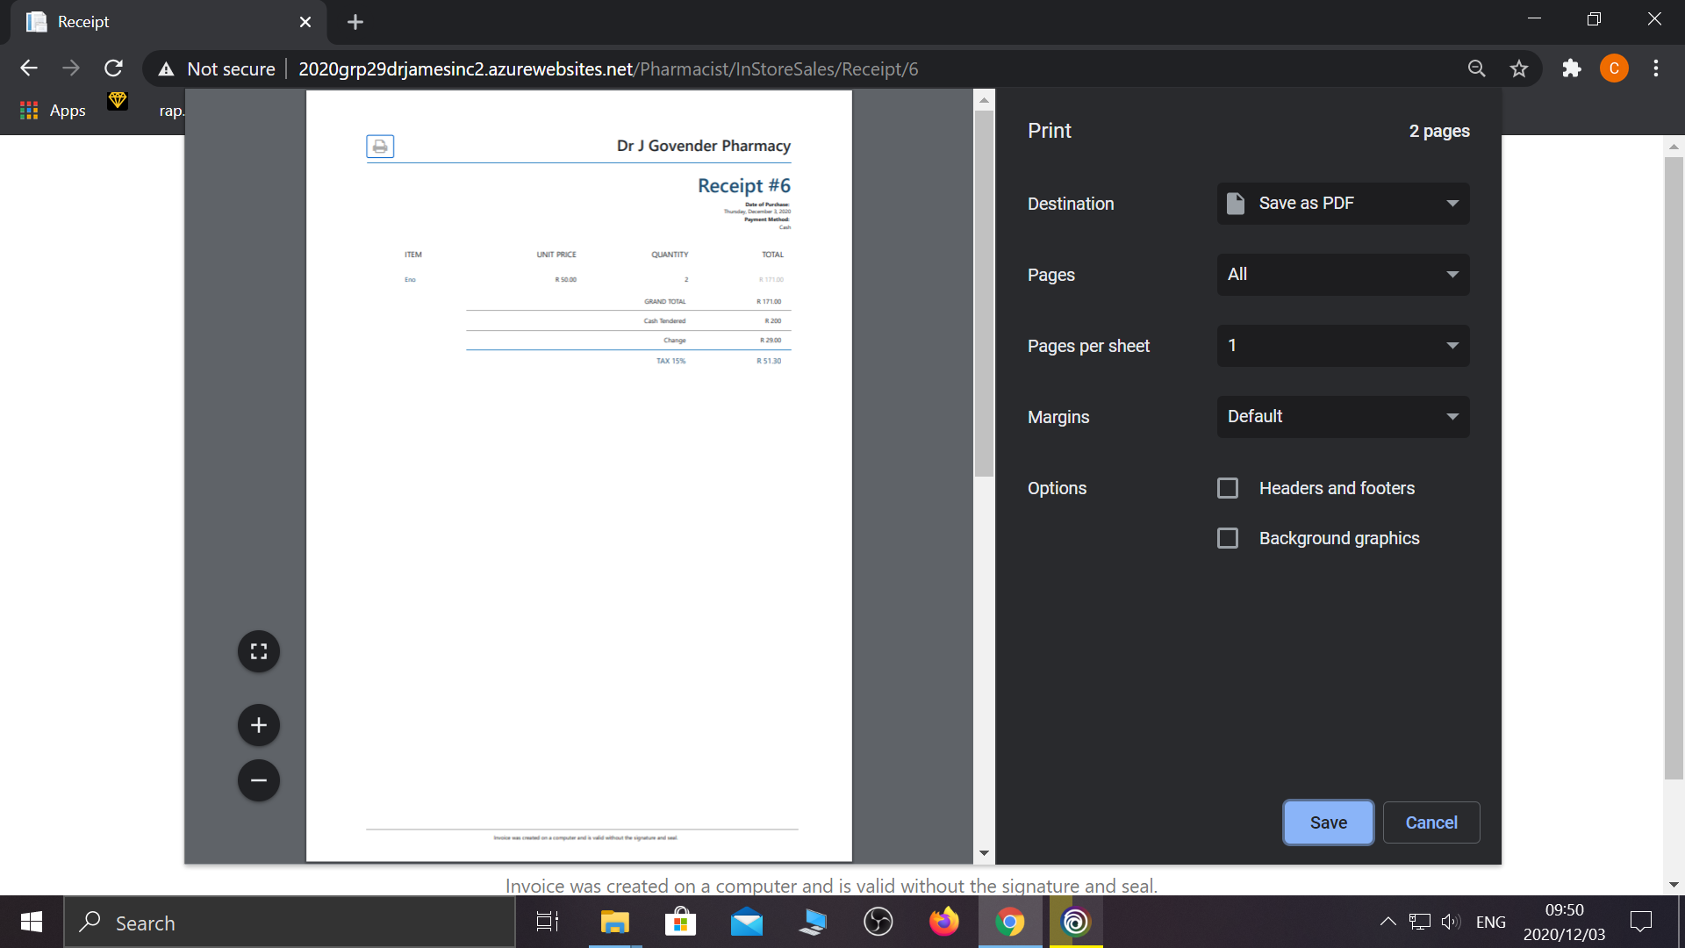Image resolution: width=1685 pixels, height=948 pixels.
Task: Bookmark this page with the star icon
Action: pos(1519,68)
